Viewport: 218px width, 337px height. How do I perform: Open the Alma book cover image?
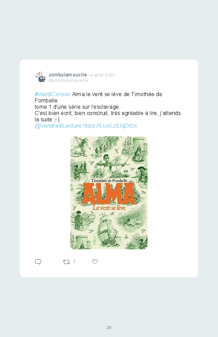click(109, 193)
